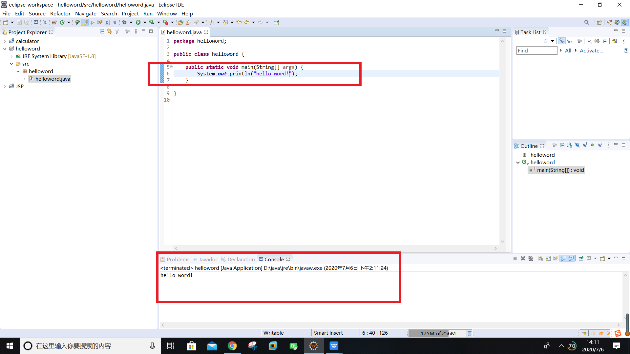Open the Refactor menu in menu bar
The height and width of the screenshot is (354, 630).
60,13
